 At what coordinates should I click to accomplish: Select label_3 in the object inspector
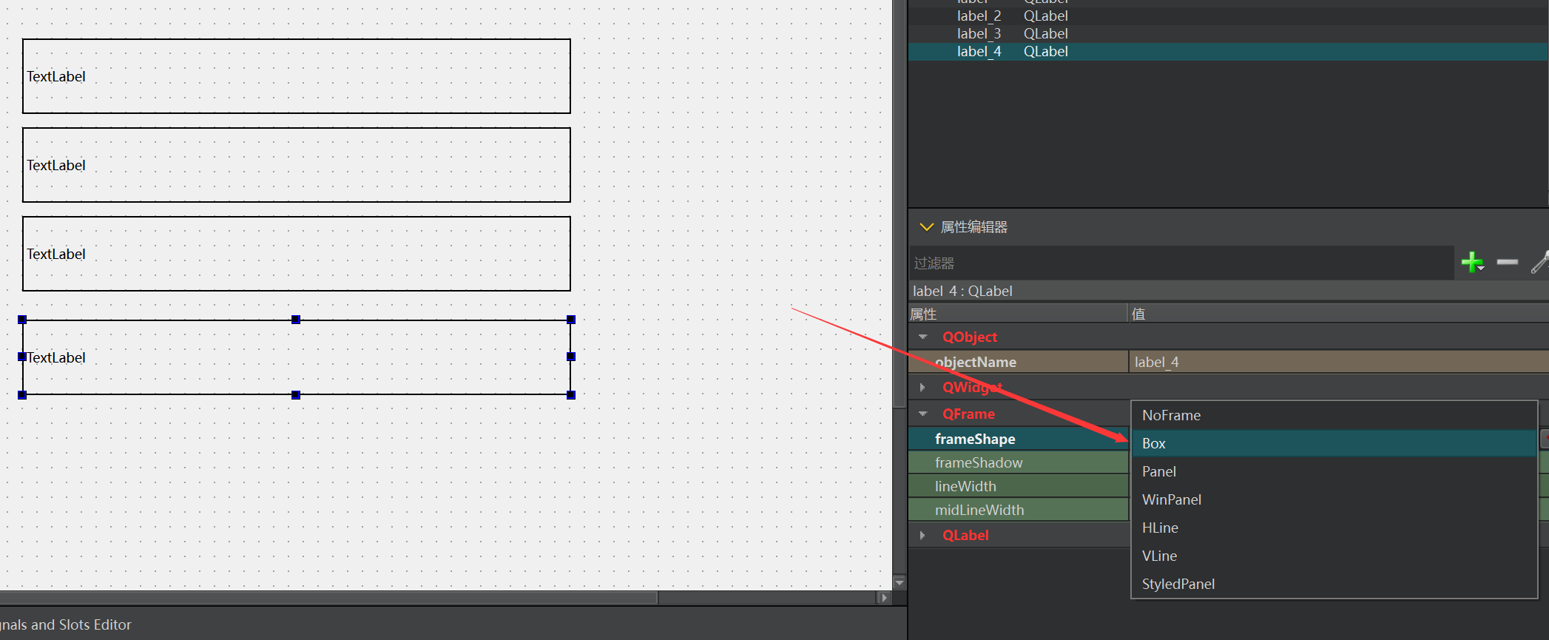pyautogui.click(x=1228, y=33)
